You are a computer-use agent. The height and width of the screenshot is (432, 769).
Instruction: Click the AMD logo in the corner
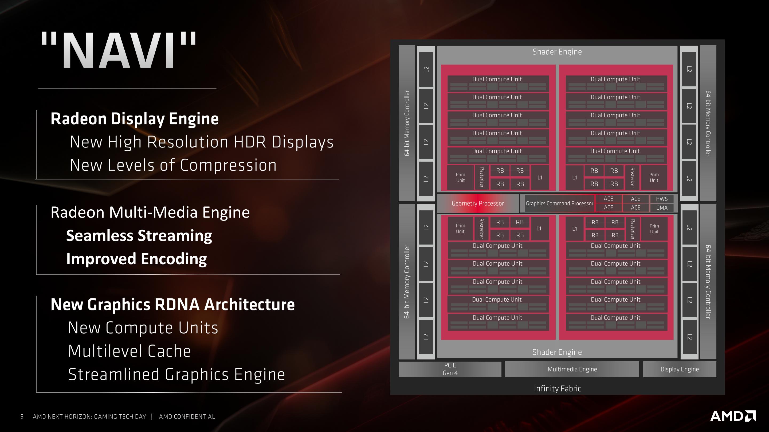(x=733, y=416)
